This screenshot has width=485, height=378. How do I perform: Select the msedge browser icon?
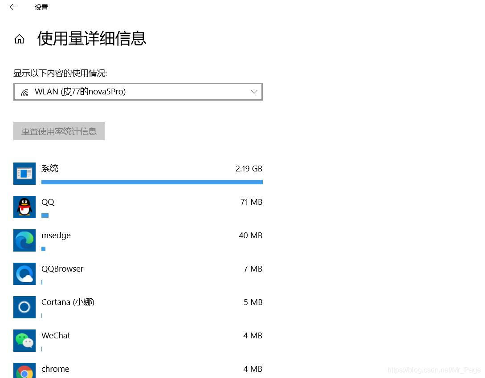[24, 240]
